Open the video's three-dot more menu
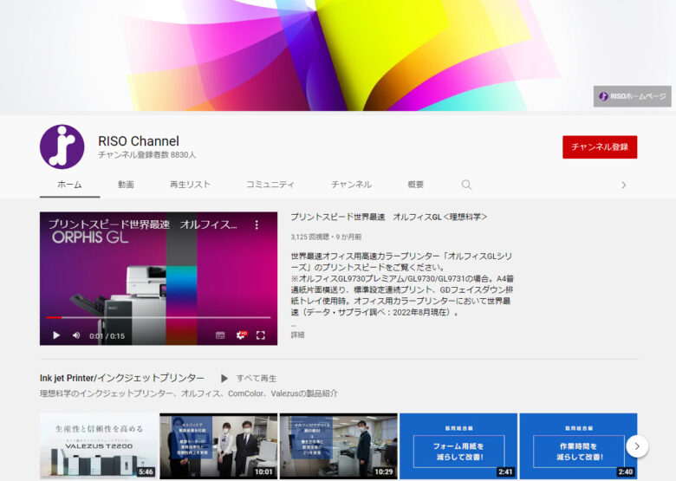The width and height of the screenshot is (676, 481). (257, 224)
